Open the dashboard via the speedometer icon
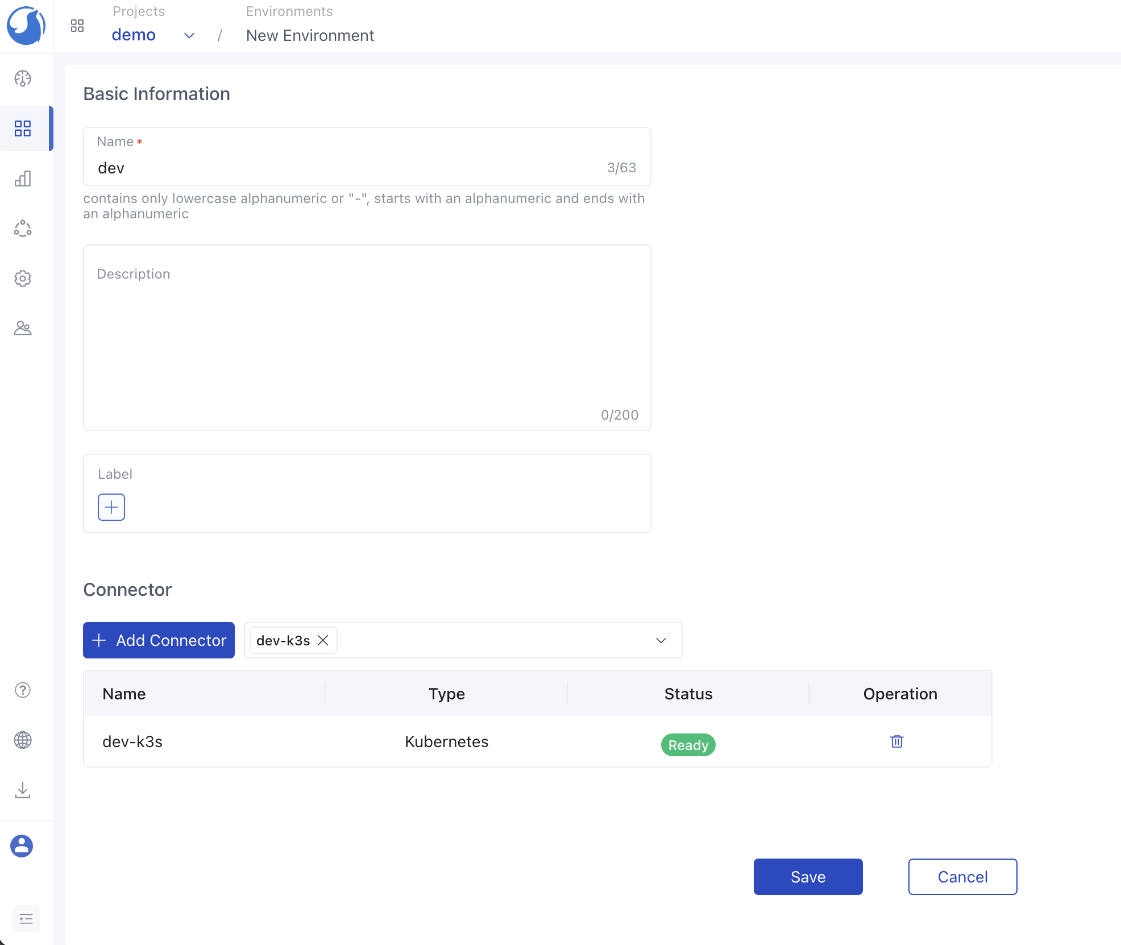The image size is (1121, 945). [22, 79]
